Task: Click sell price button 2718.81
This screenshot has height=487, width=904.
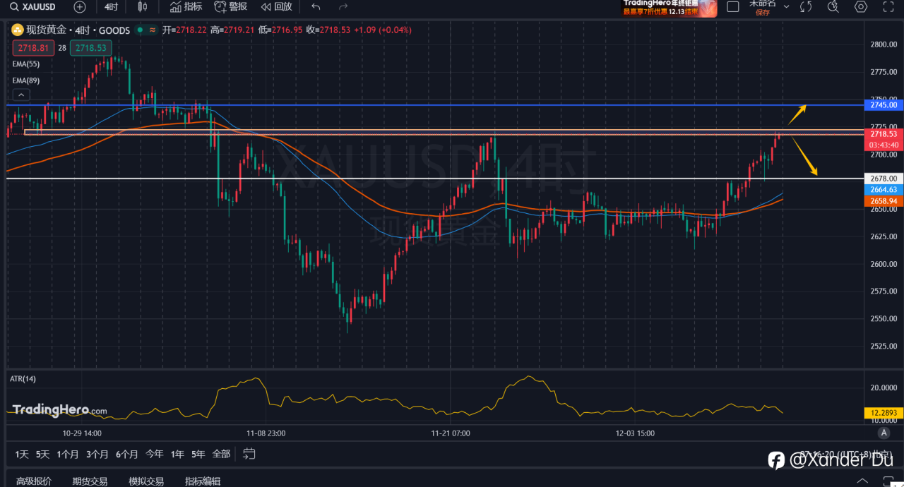Action: pos(33,48)
